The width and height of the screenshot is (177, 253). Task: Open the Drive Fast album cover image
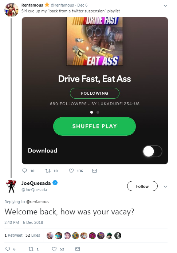[x=94, y=41]
